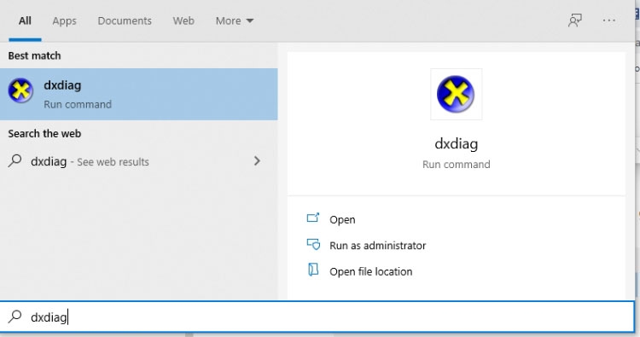The image size is (640, 337).
Task: Switch to the All search tab
Action: 25,20
